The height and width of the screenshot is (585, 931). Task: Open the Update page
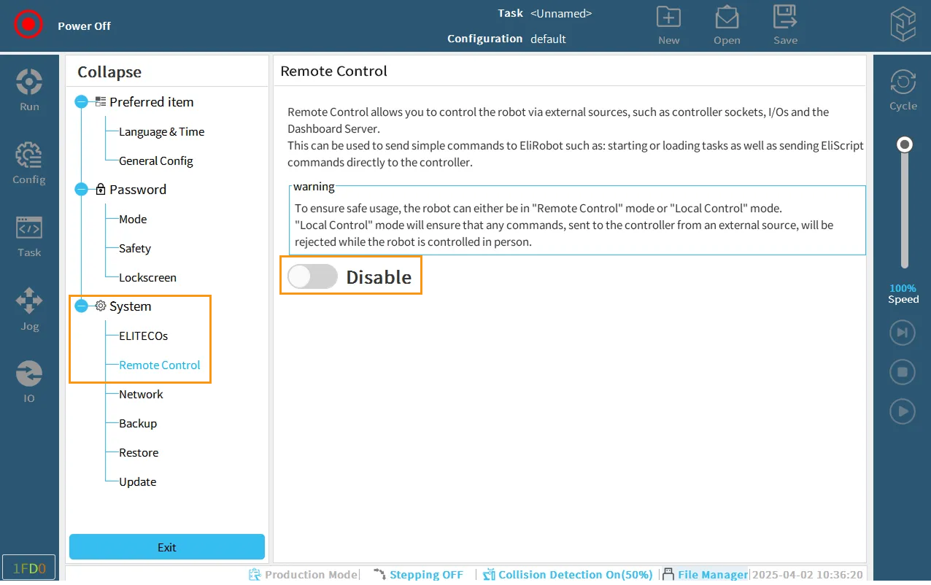click(137, 482)
